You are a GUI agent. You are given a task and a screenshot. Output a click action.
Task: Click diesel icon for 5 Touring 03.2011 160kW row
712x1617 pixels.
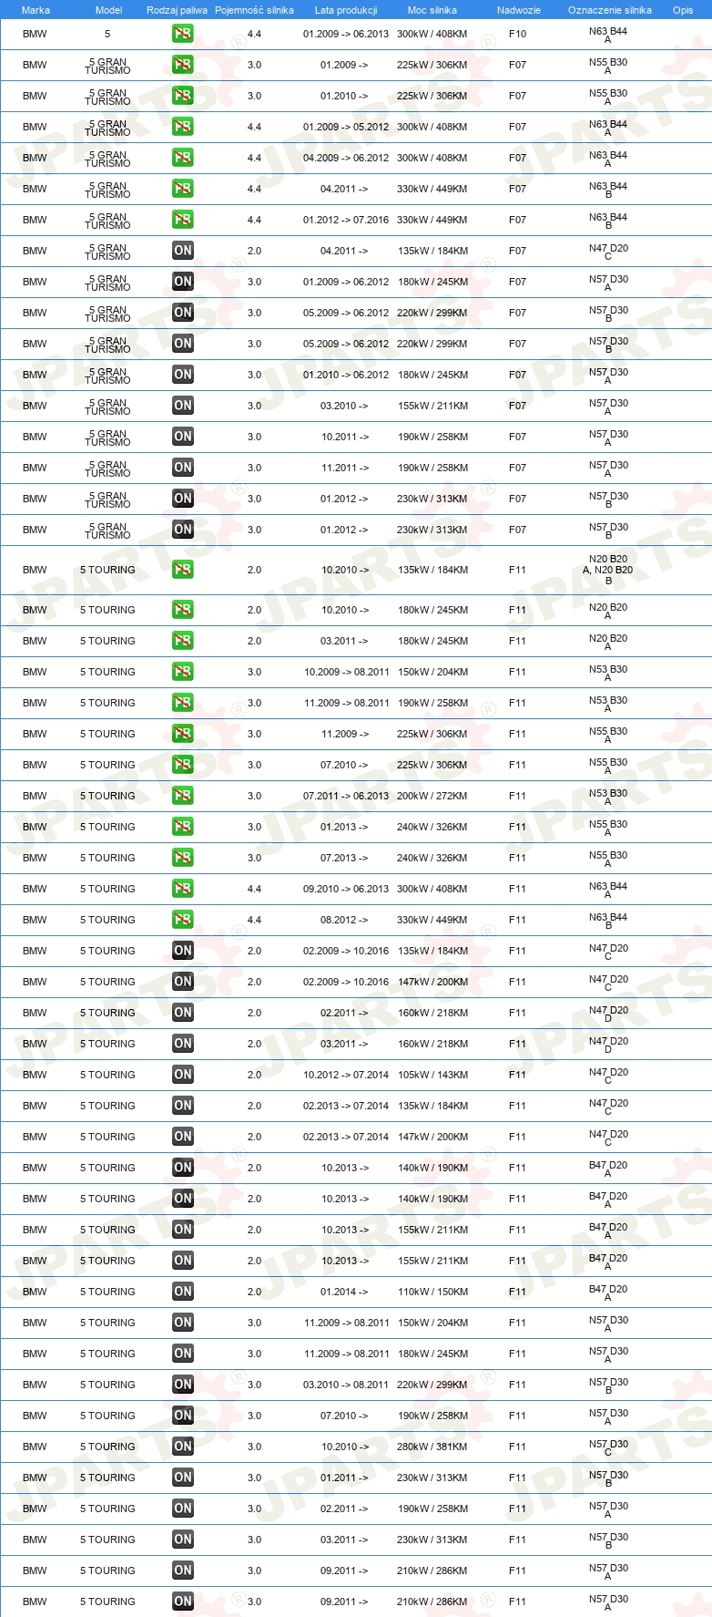click(x=182, y=1044)
